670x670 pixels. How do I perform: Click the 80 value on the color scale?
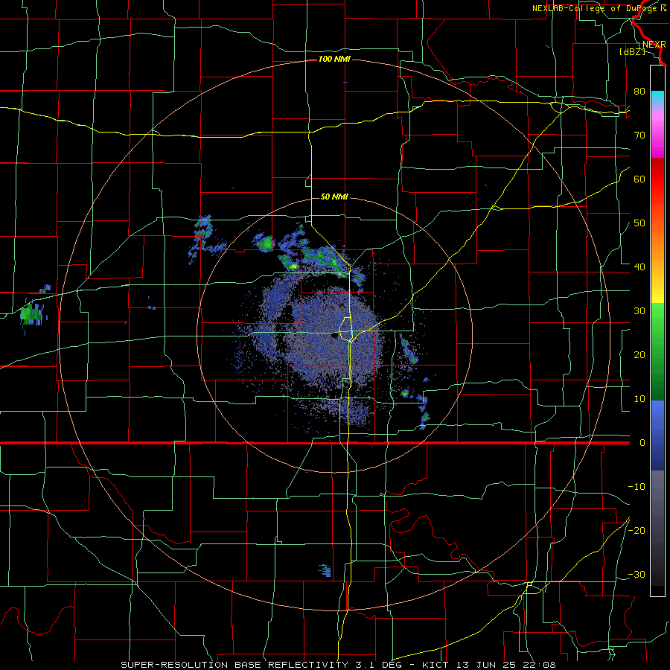(x=639, y=92)
